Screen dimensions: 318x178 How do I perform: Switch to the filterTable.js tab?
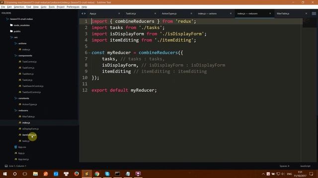[283, 13]
